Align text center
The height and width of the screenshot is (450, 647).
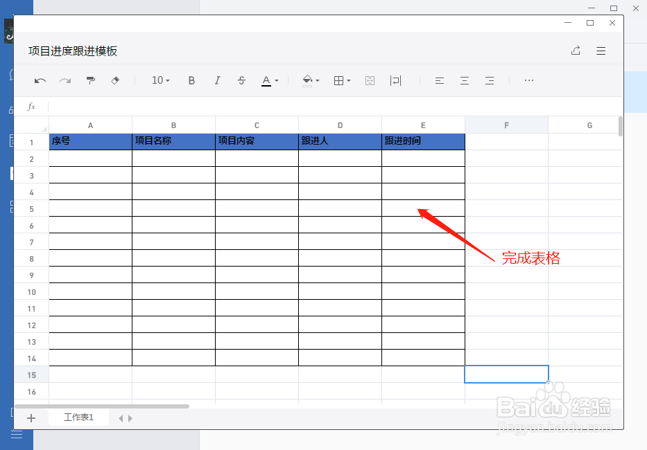[x=465, y=81]
